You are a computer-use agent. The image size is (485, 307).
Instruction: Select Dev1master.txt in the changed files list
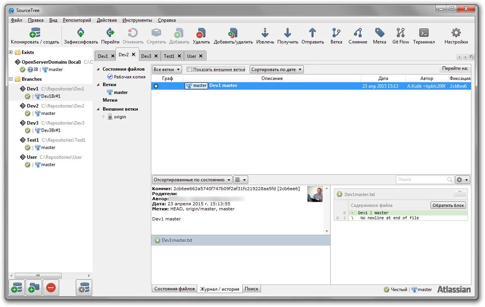click(x=240, y=240)
